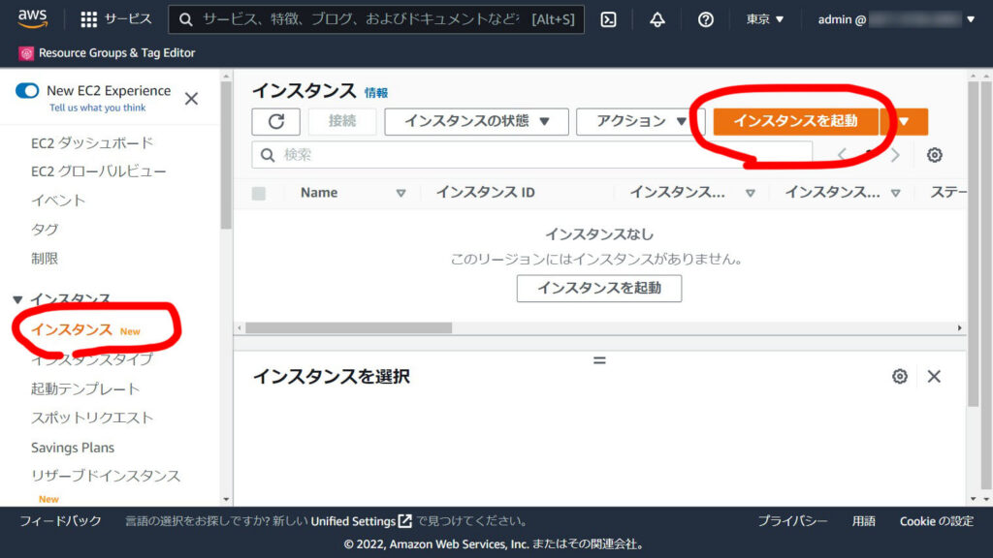The width and height of the screenshot is (993, 558).
Task: Click the orange インスタンスを起動 button
Action: click(795, 121)
